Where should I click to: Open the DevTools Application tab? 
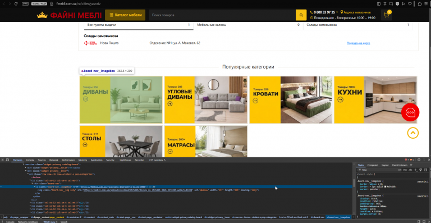[x=97, y=160]
